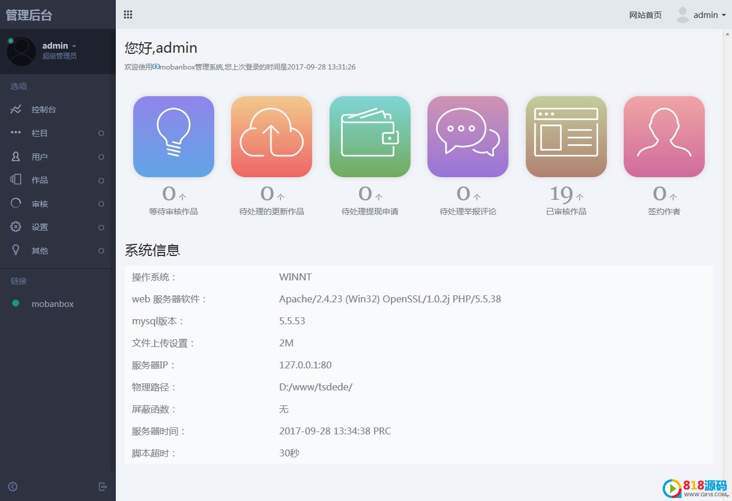Expand the 设置 submenu circle indicator
This screenshot has width=732, height=501.
tap(101, 227)
